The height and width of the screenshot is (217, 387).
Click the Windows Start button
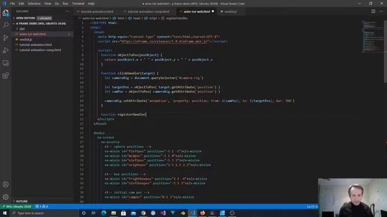(5, 213)
